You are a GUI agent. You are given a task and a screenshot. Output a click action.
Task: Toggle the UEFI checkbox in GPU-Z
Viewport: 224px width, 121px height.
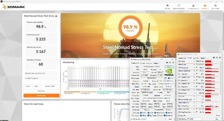(x=169, y=78)
